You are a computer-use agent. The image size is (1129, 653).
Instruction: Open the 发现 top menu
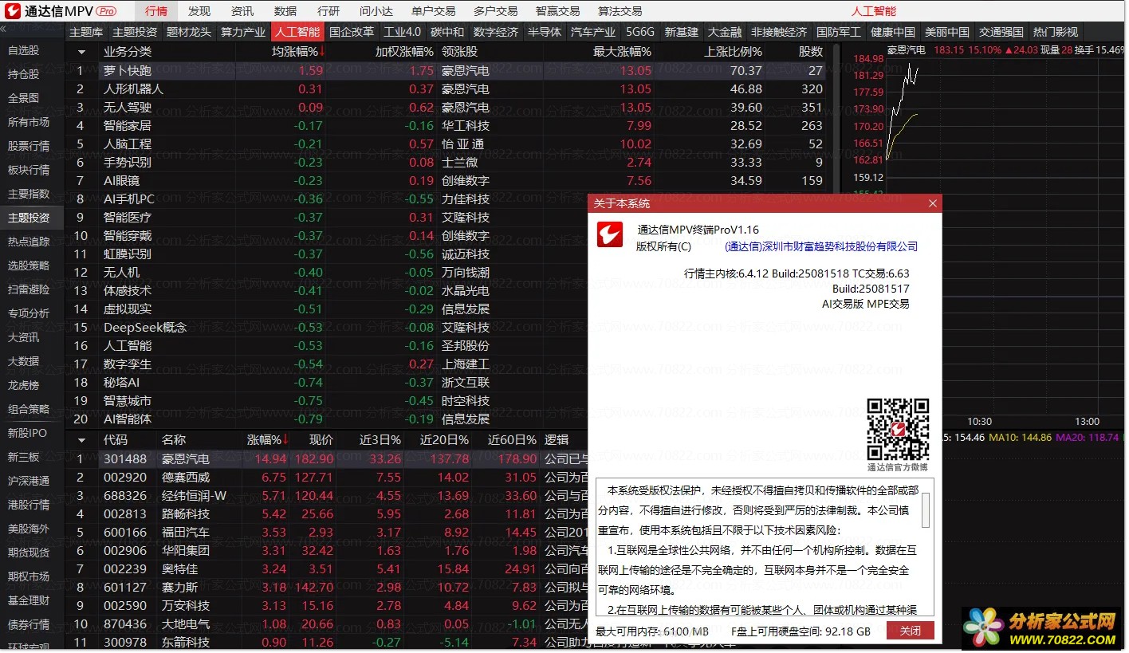(x=199, y=11)
